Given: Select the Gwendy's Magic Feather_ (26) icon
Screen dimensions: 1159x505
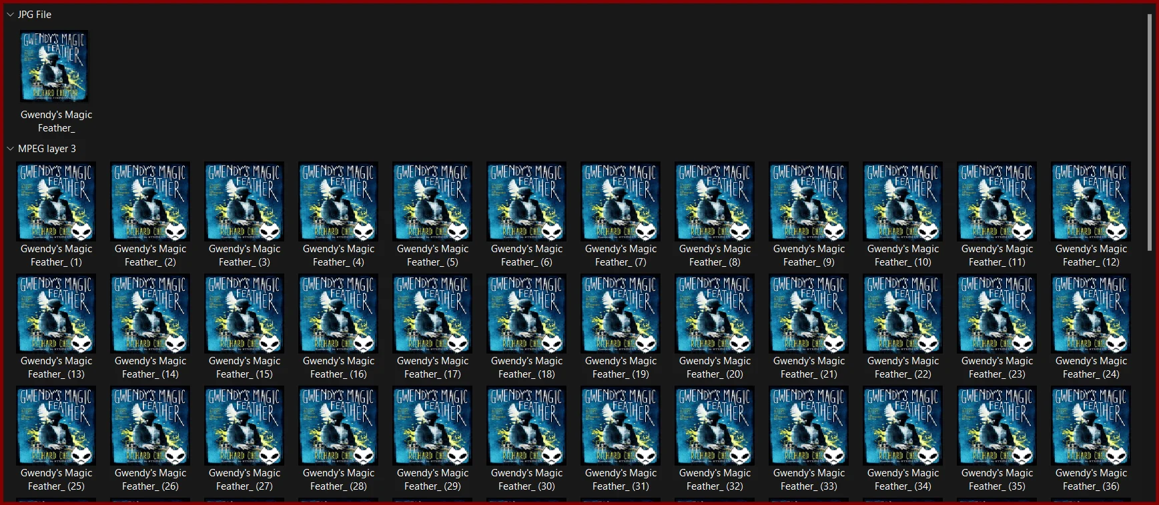Looking at the screenshot, I should (150, 426).
